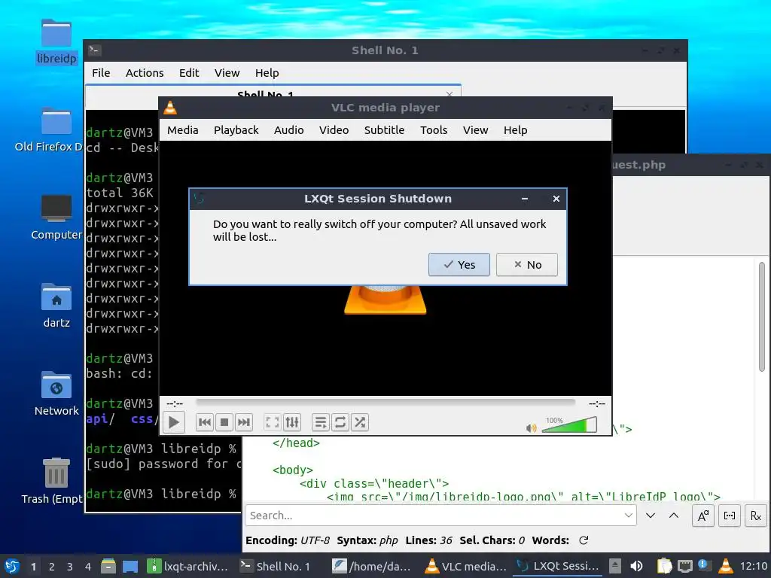Stop playback in VLC

[x=224, y=422]
